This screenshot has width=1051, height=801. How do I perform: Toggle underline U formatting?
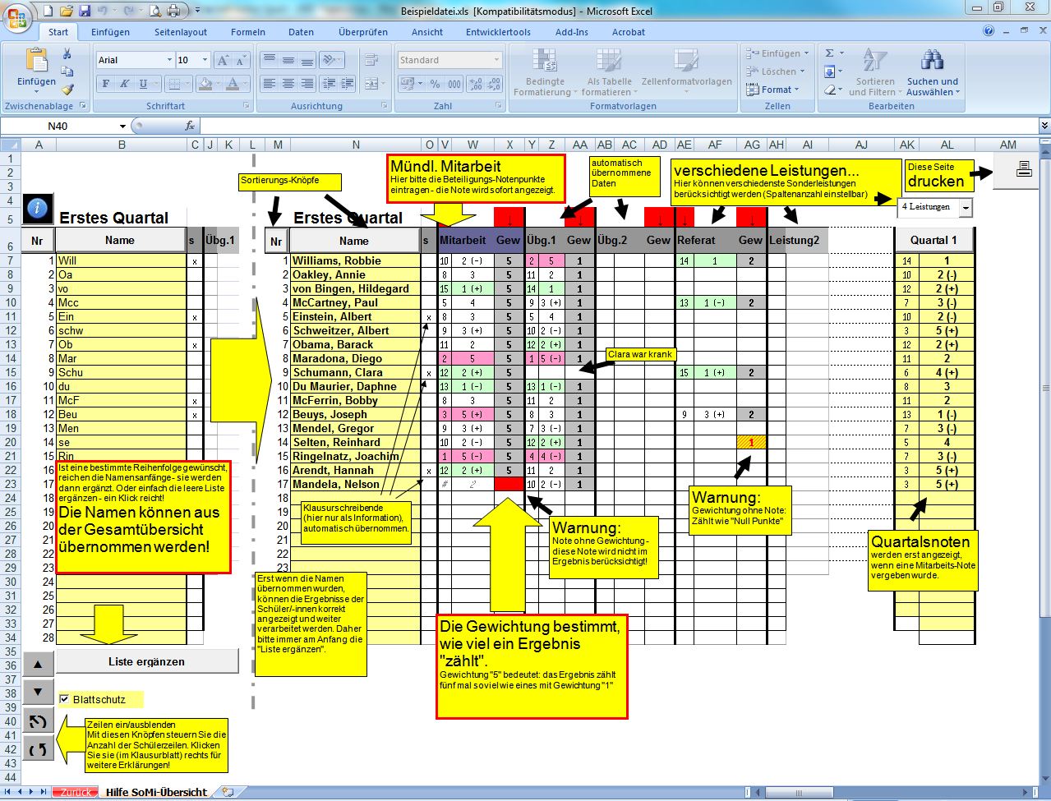point(143,84)
